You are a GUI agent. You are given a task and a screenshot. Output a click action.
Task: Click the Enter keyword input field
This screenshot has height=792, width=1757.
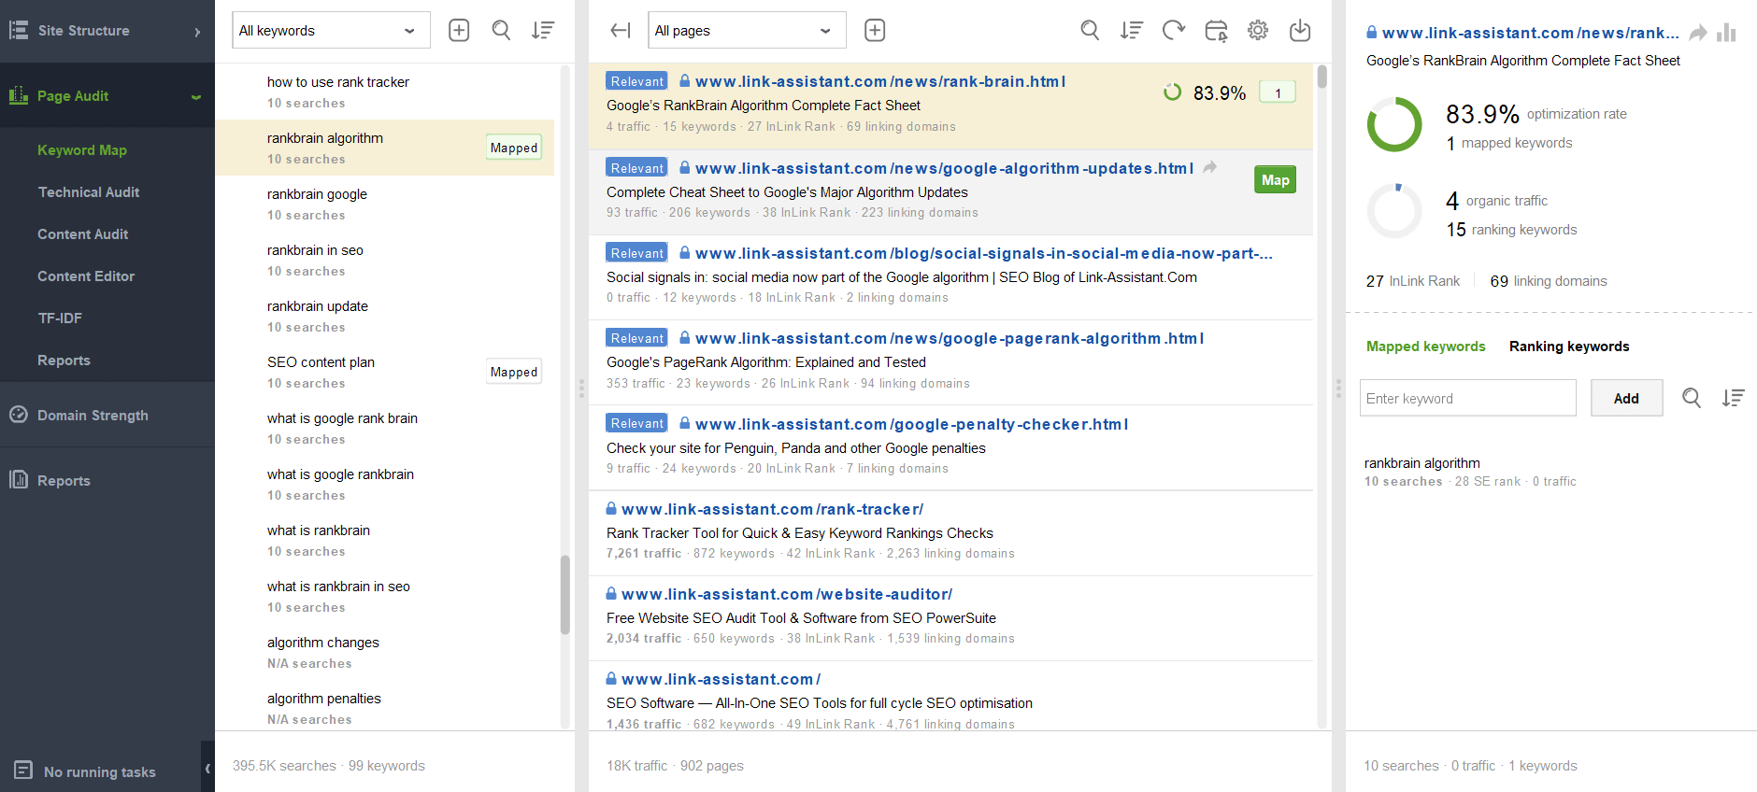[1467, 398]
